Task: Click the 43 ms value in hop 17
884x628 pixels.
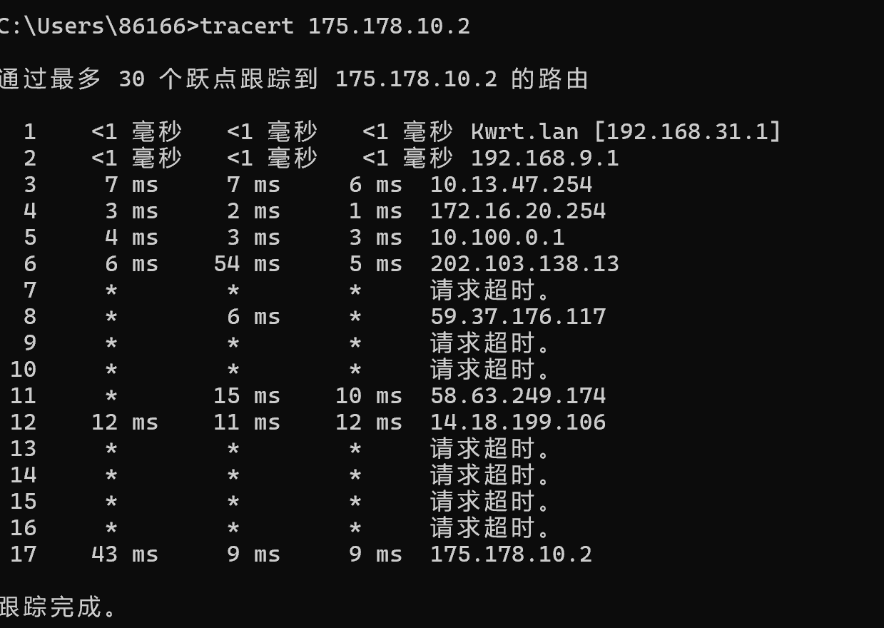Action: (x=125, y=554)
